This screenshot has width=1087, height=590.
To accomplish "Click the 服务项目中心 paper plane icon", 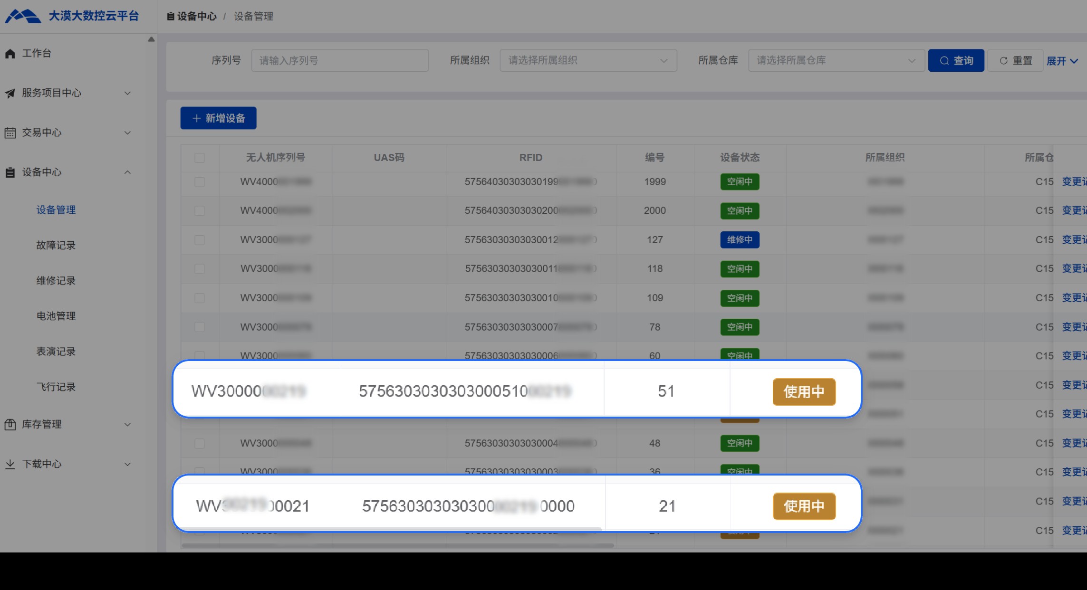I will (10, 93).
